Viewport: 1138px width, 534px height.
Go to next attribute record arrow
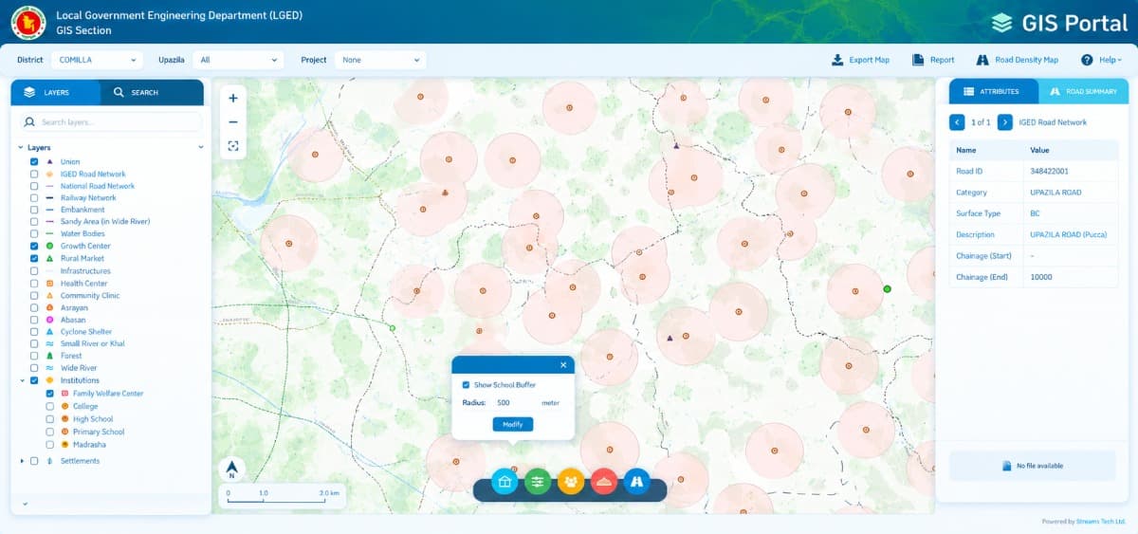tap(1004, 122)
